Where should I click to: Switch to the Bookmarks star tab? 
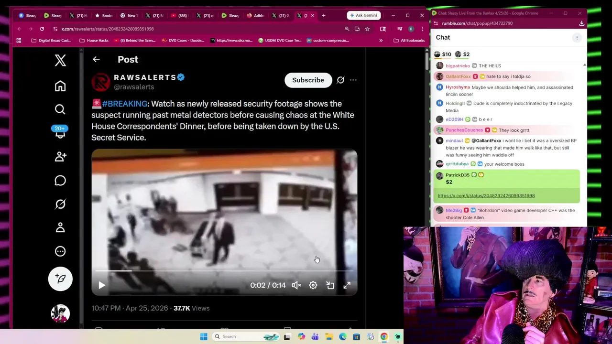(103, 15)
